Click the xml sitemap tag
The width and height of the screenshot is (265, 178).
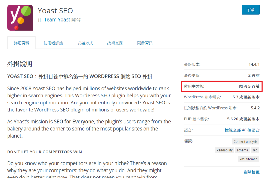[x=249, y=159]
